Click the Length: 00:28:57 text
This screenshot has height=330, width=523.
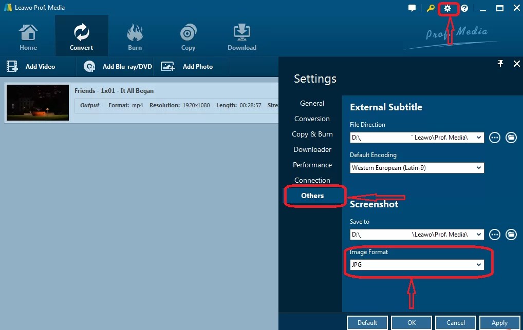coord(239,105)
